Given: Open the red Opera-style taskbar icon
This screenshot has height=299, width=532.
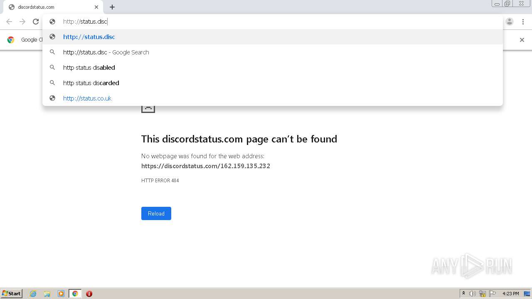Looking at the screenshot, I should pos(89,294).
